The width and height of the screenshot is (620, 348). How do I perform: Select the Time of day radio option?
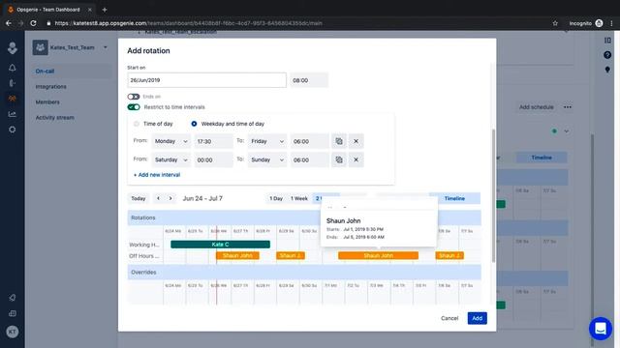point(137,124)
